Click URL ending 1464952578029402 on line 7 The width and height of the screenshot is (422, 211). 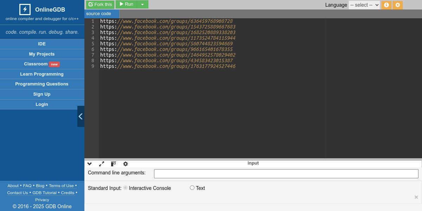click(x=168, y=55)
